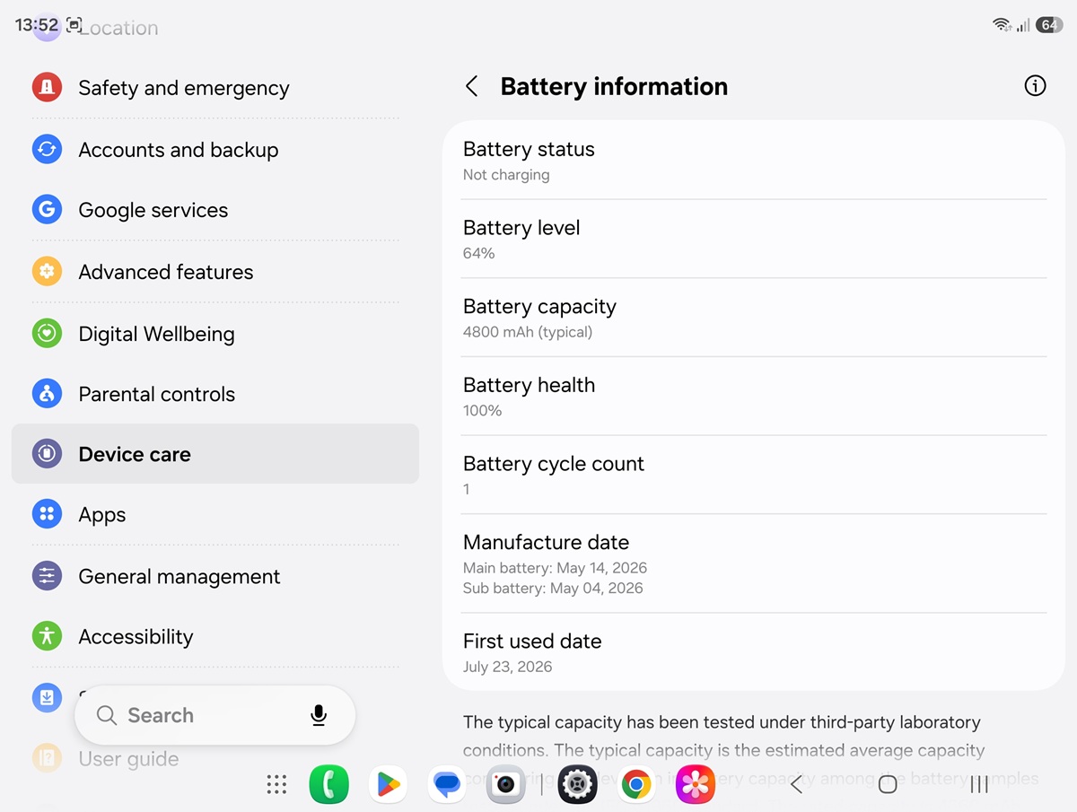Open Advanced features settings
This screenshot has width=1077, height=812.
pyautogui.click(x=215, y=272)
